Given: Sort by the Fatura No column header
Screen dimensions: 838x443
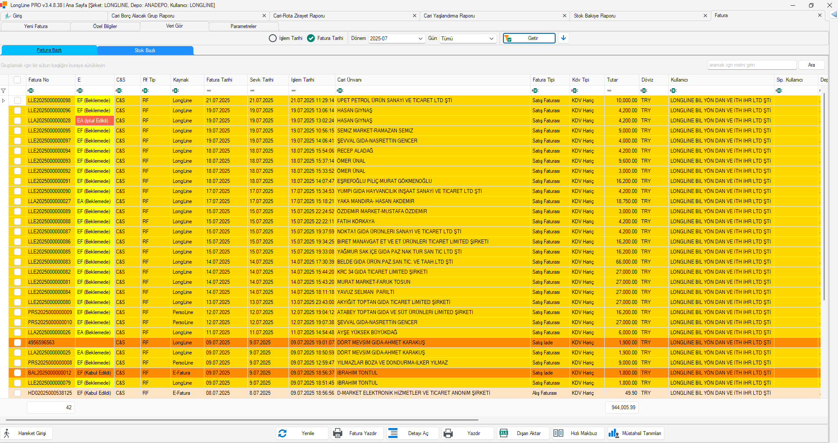Looking at the screenshot, I should point(50,80).
